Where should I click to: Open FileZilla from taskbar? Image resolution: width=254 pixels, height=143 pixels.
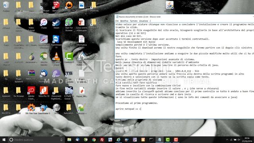click(x=102, y=139)
